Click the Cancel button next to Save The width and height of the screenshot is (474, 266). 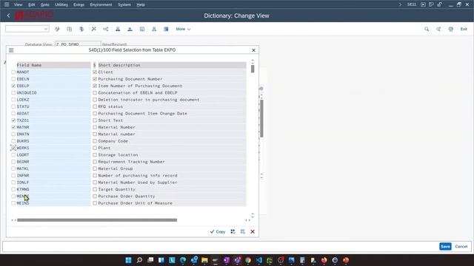(x=461, y=246)
